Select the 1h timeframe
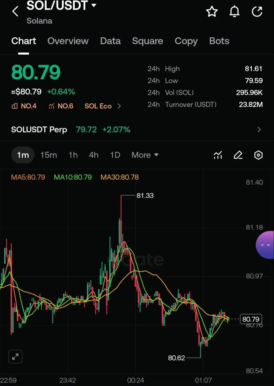Viewport: 274px width, 386px height. click(x=73, y=155)
